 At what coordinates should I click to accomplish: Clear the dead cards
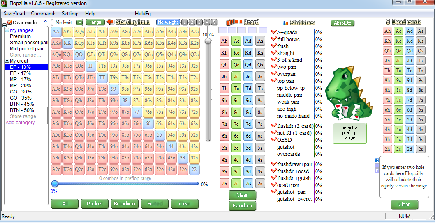click(x=404, y=205)
